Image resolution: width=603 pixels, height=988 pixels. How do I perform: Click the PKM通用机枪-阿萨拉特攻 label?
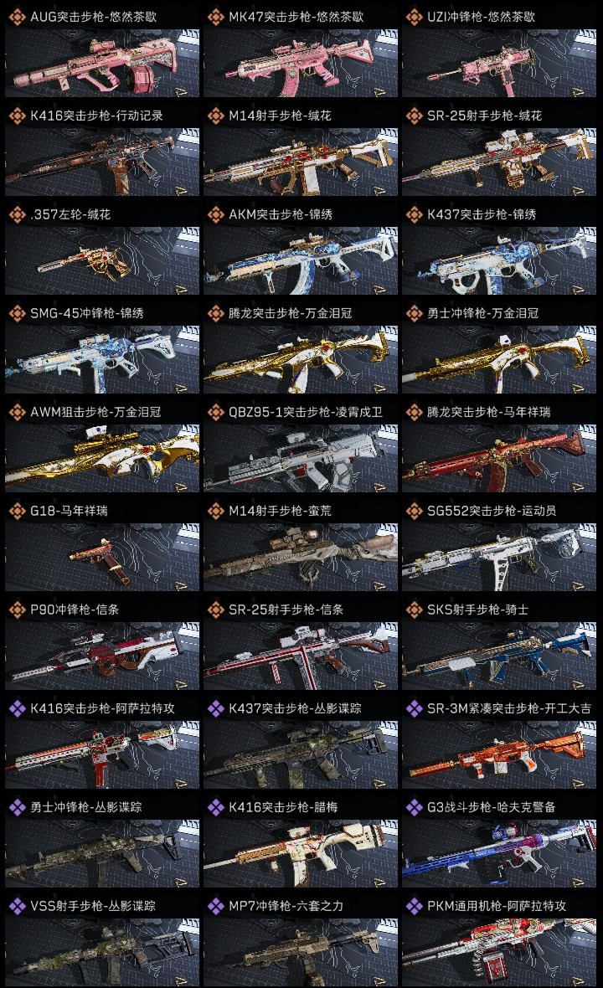click(x=497, y=906)
